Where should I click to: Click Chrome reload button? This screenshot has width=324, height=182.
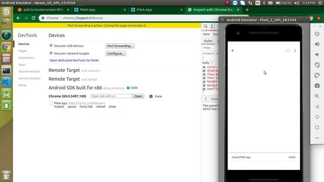(x=33, y=18)
